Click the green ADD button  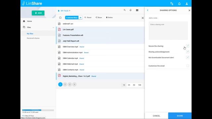38,13
